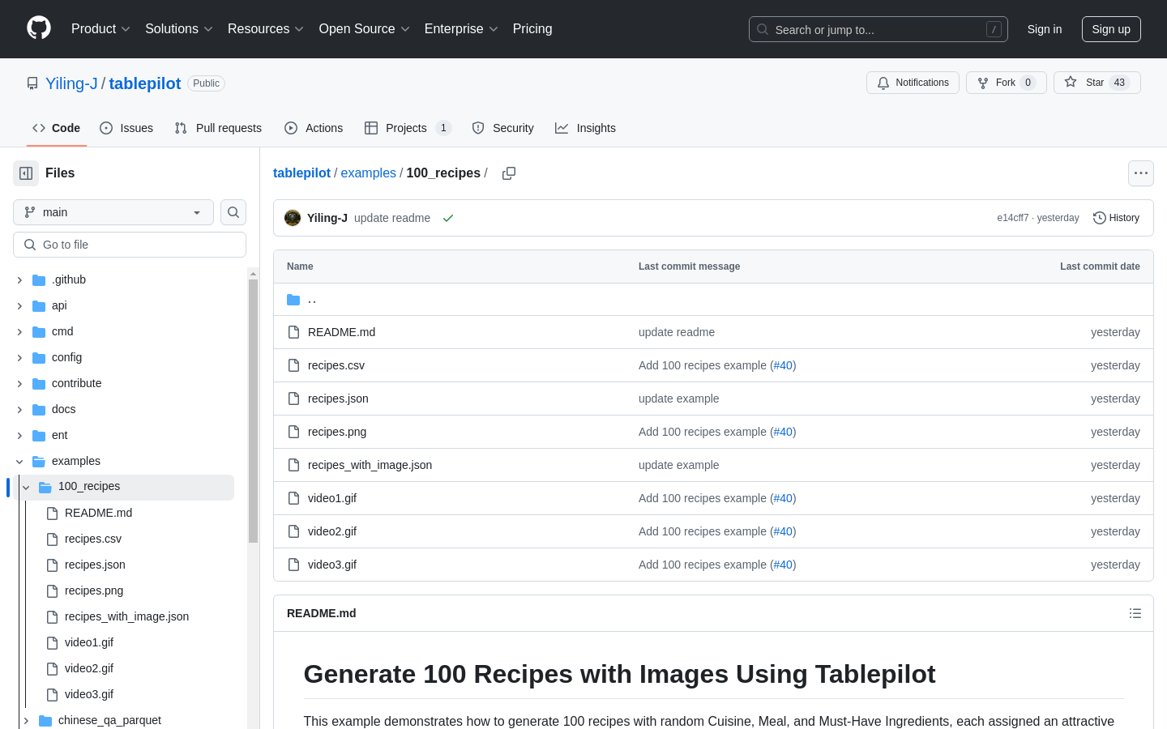Image resolution: width=1167 pixels, height=729 pixels.
Task: Switch to the Insights tab
Action: [x=585, y=128]
